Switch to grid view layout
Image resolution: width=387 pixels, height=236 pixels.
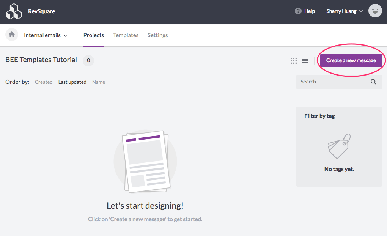294,60
